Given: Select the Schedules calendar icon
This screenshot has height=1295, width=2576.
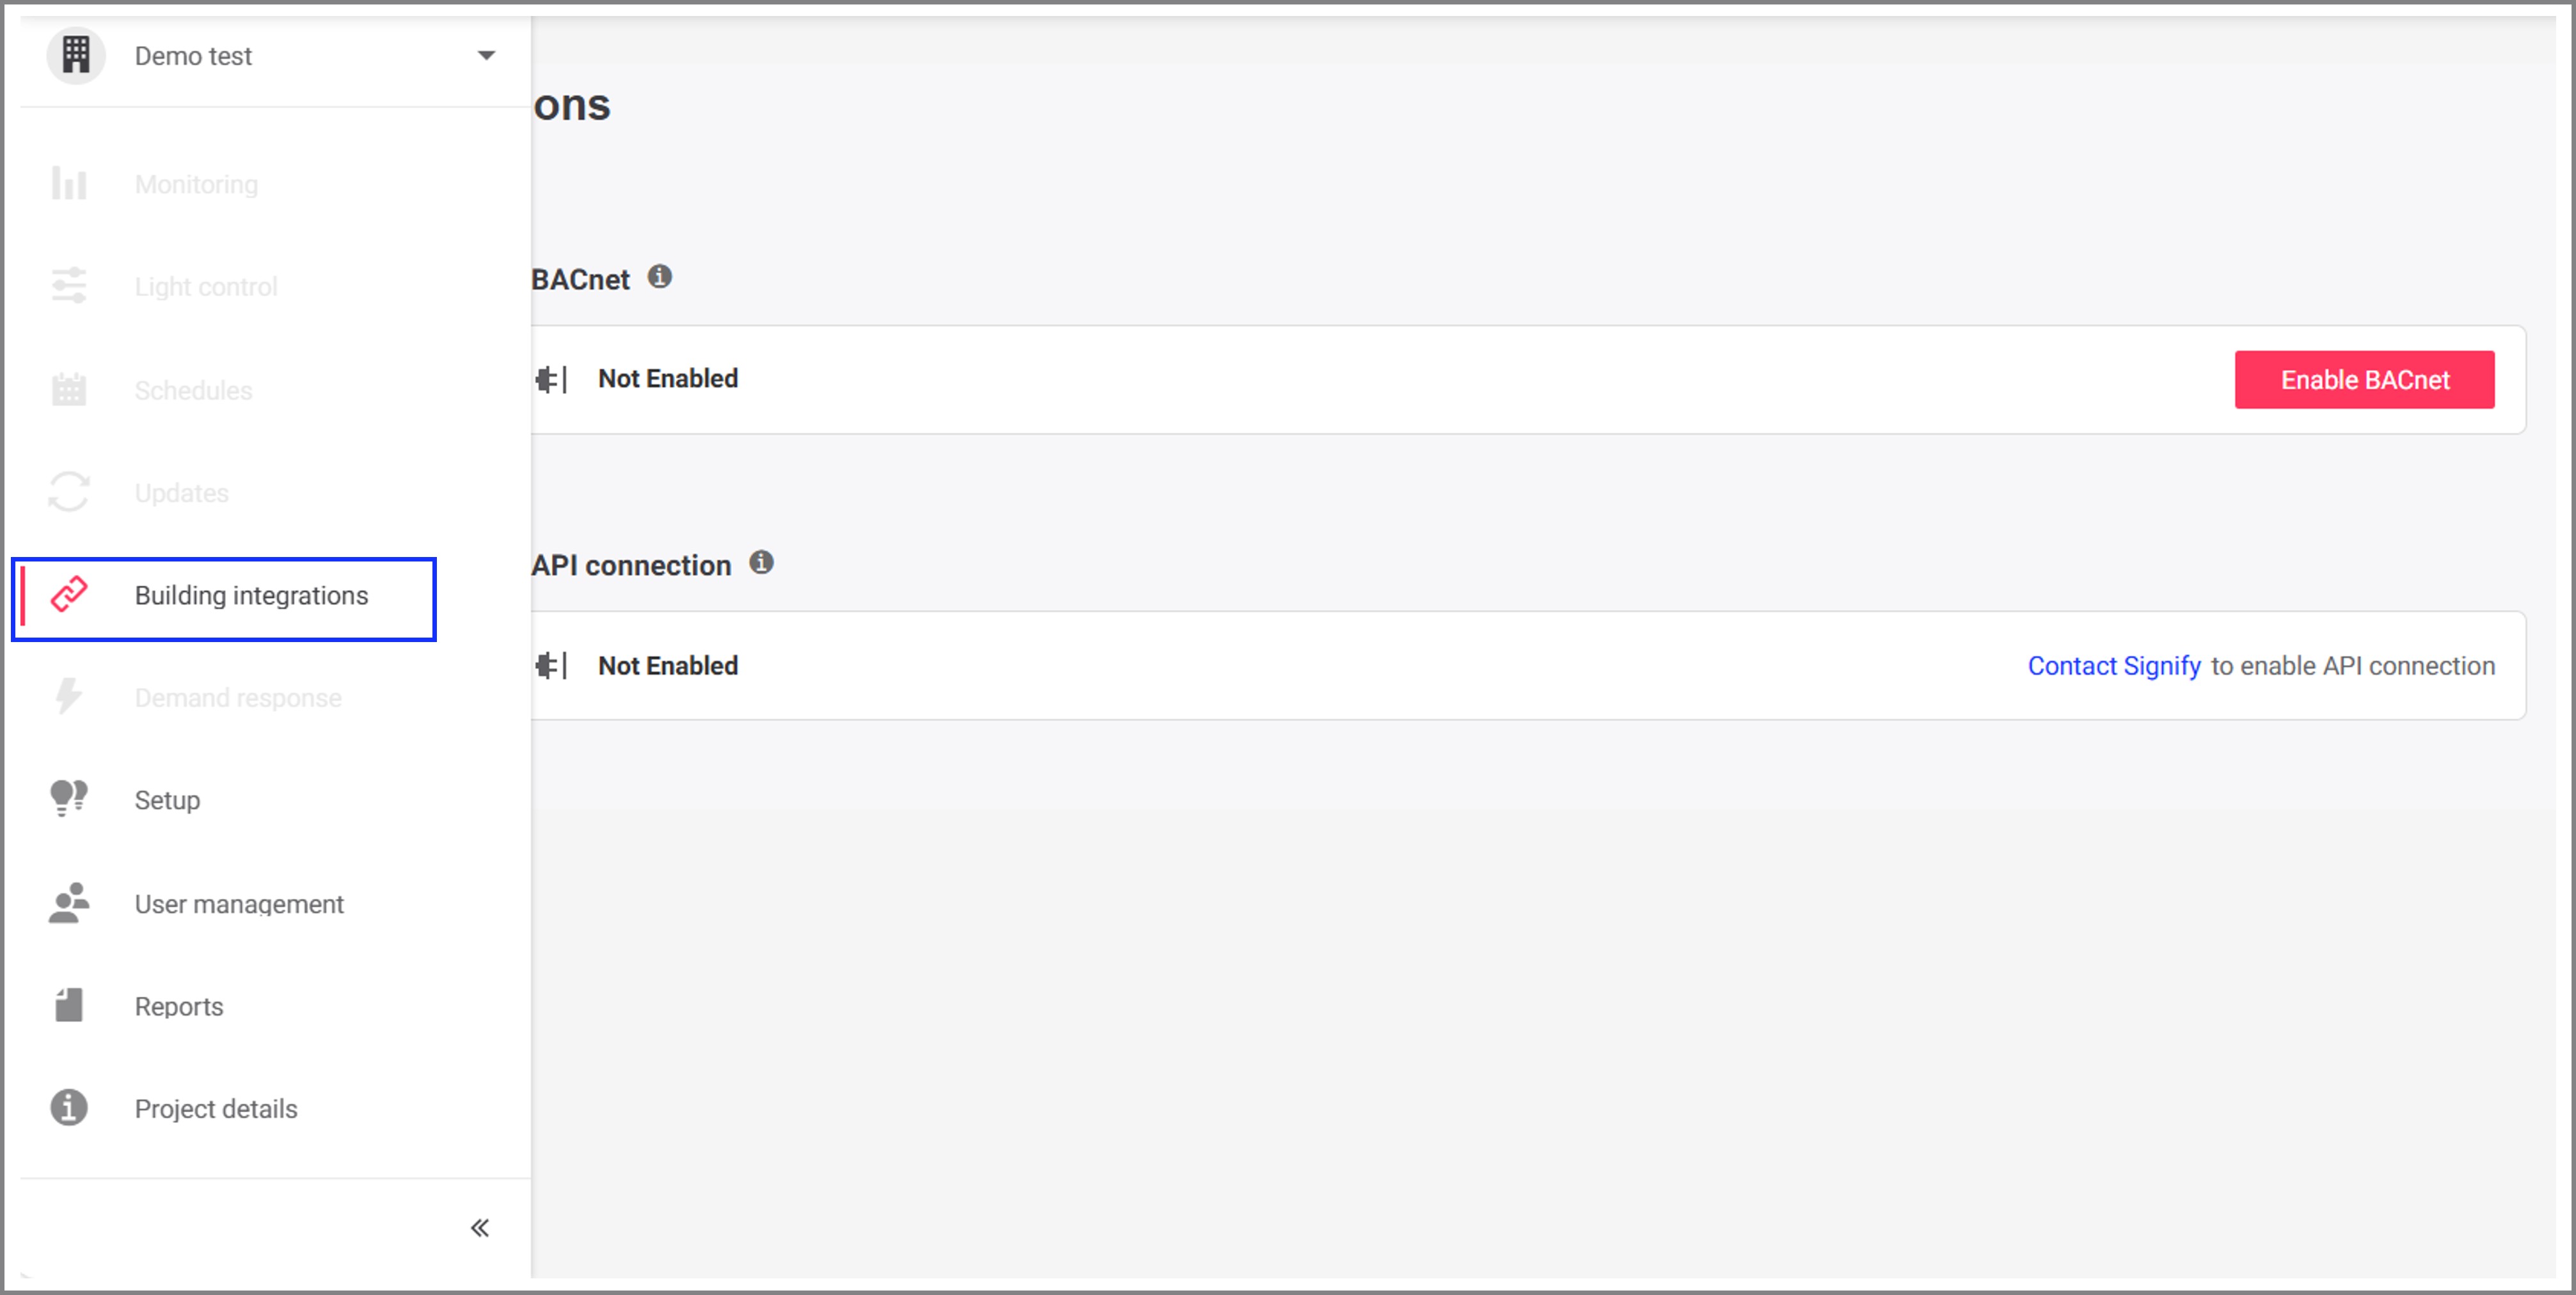Looking at the screenshot, I should pyautogui.click(x=68, y=390).
